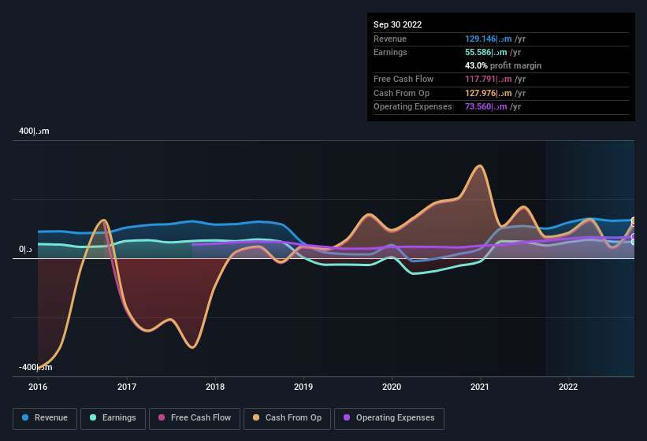Image resolution: width=647 pixels, height=441 pixels.
Task: Toggle the Cash From Op legend button
Action: coord(287,418)
